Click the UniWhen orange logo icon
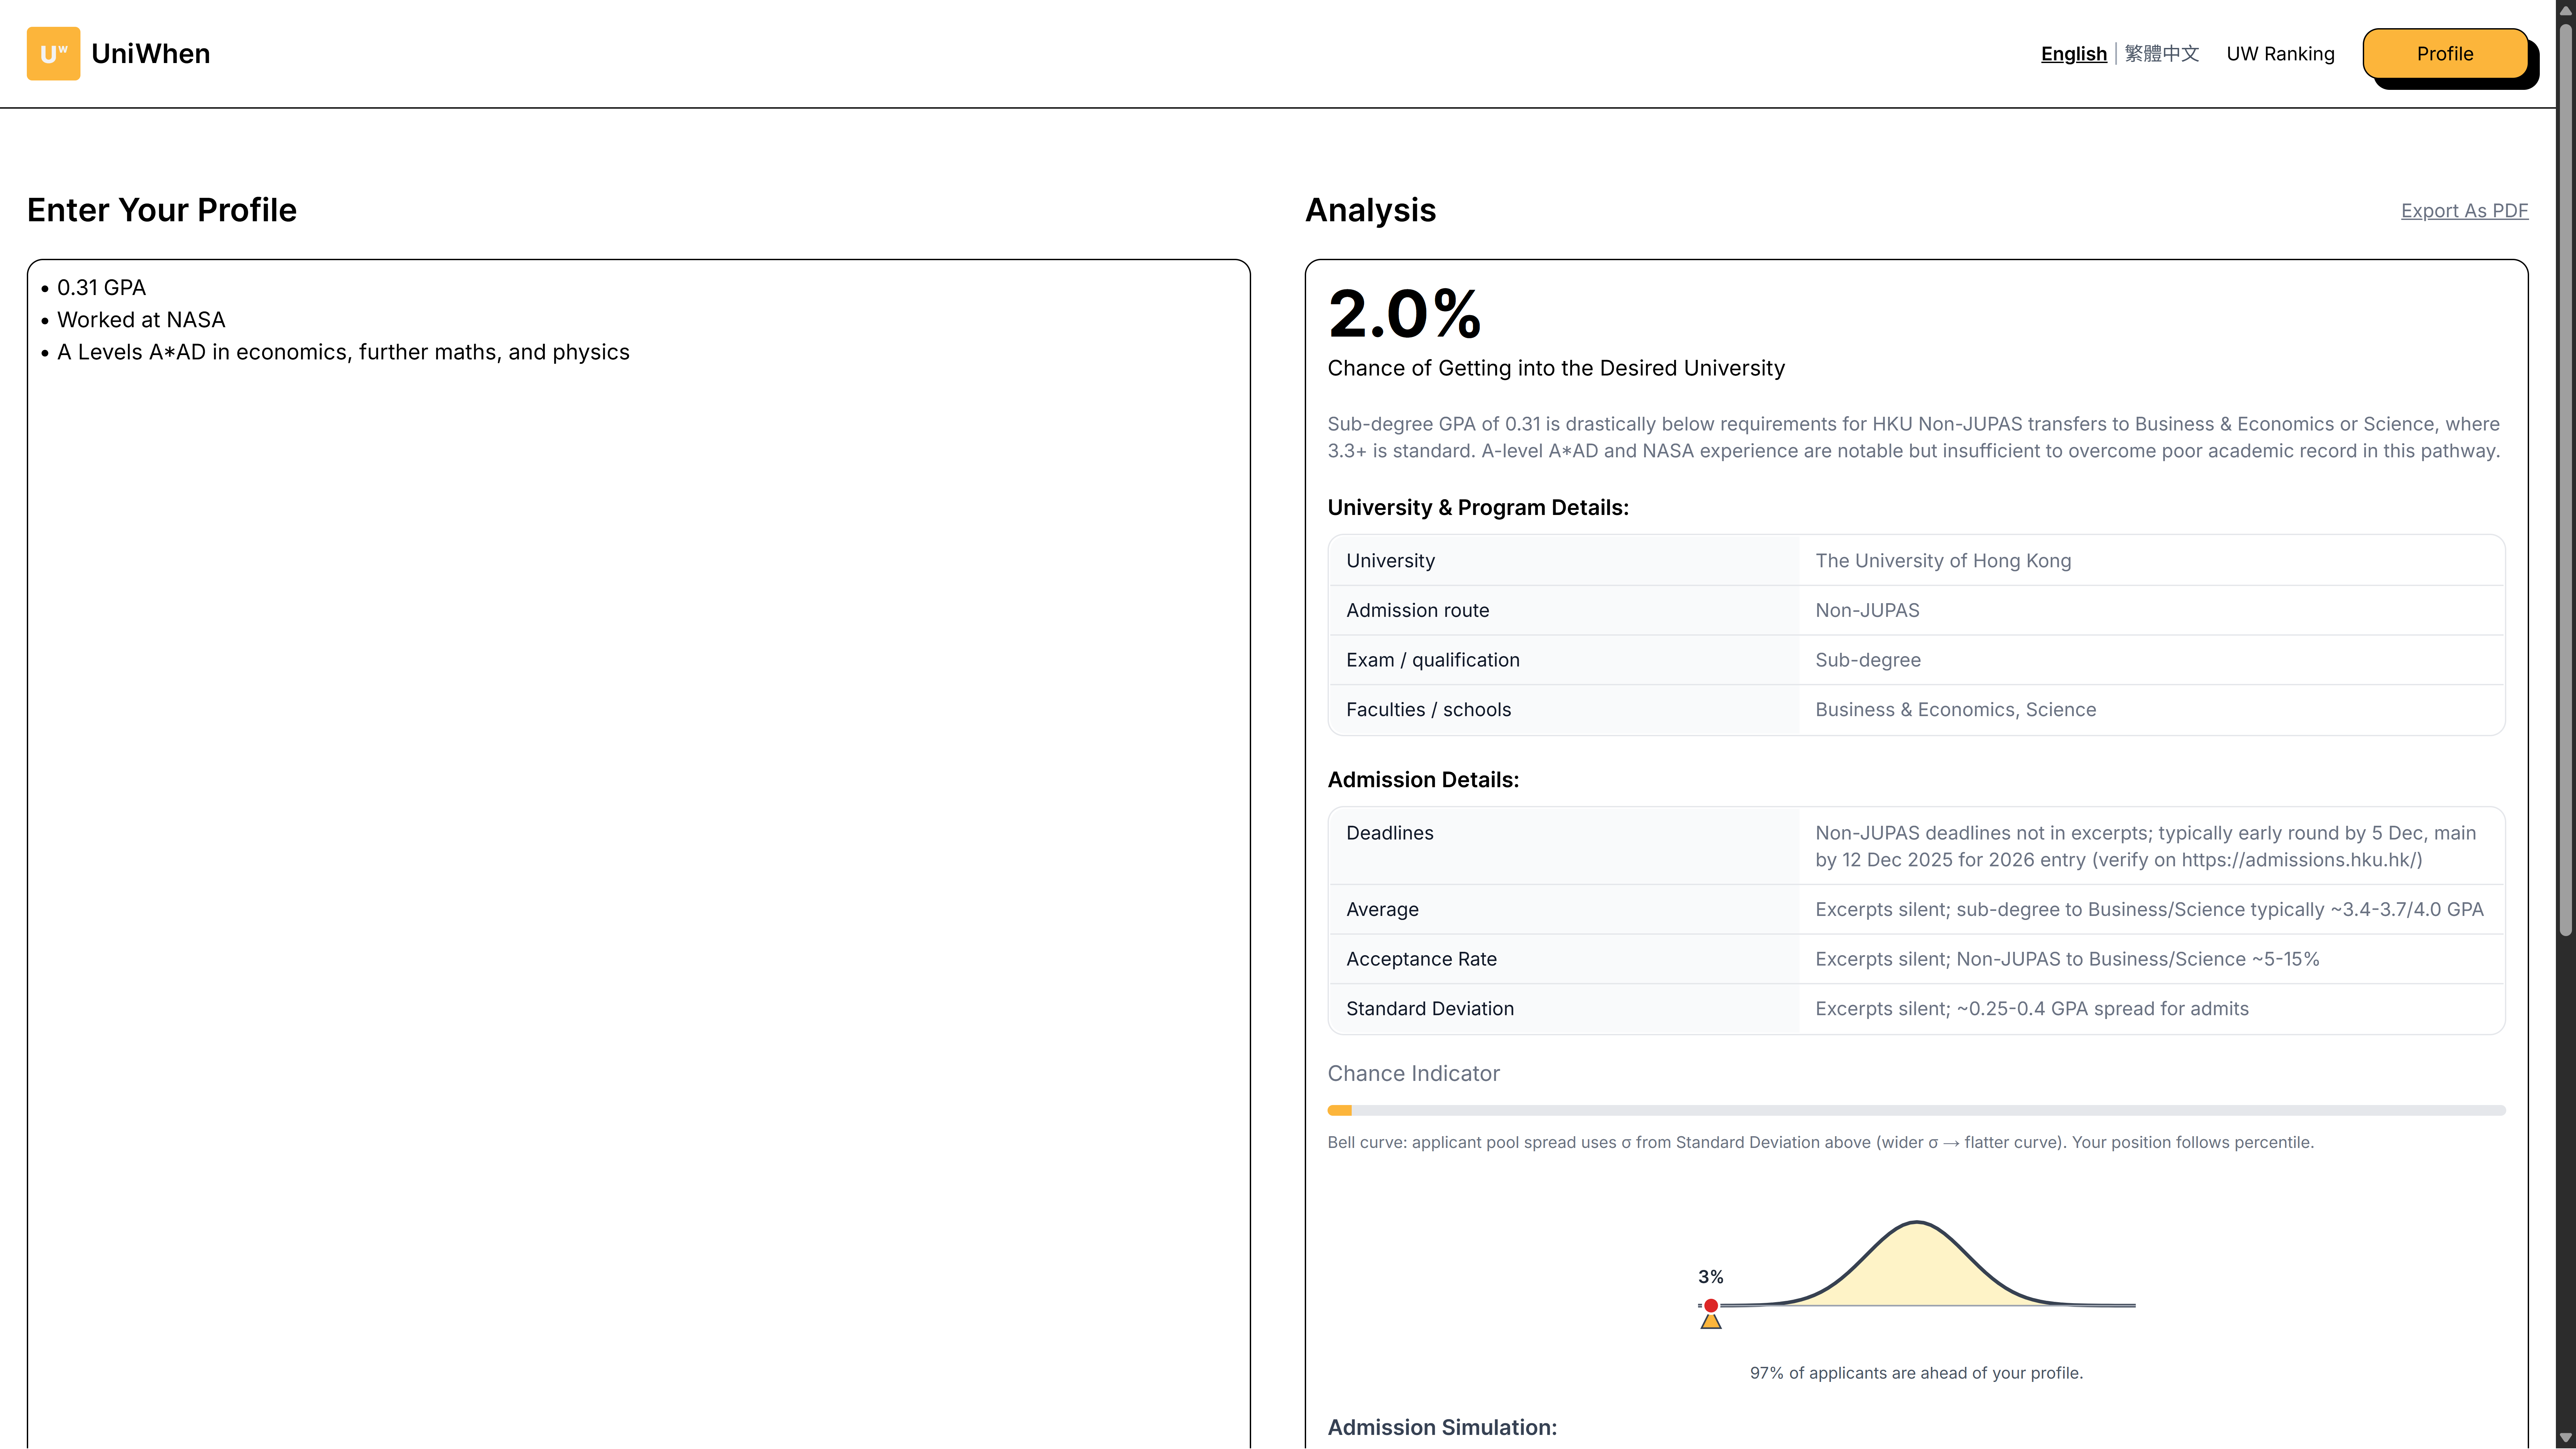The width and height of the screenshot is (2576, 1449). click(53, 53)
